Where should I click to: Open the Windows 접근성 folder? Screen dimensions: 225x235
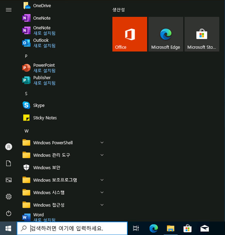point(63,205)
